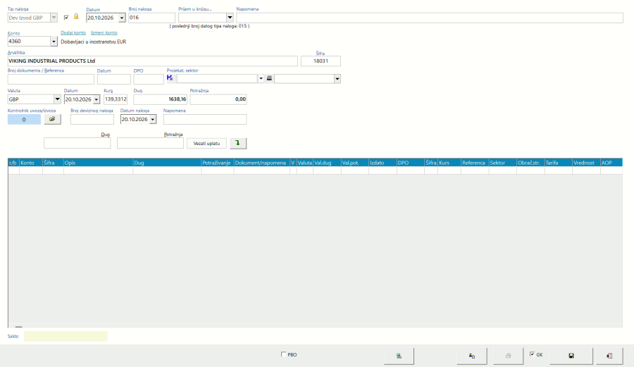
Task: Open the top Datum date picker arrow
Action: point(122,18)
